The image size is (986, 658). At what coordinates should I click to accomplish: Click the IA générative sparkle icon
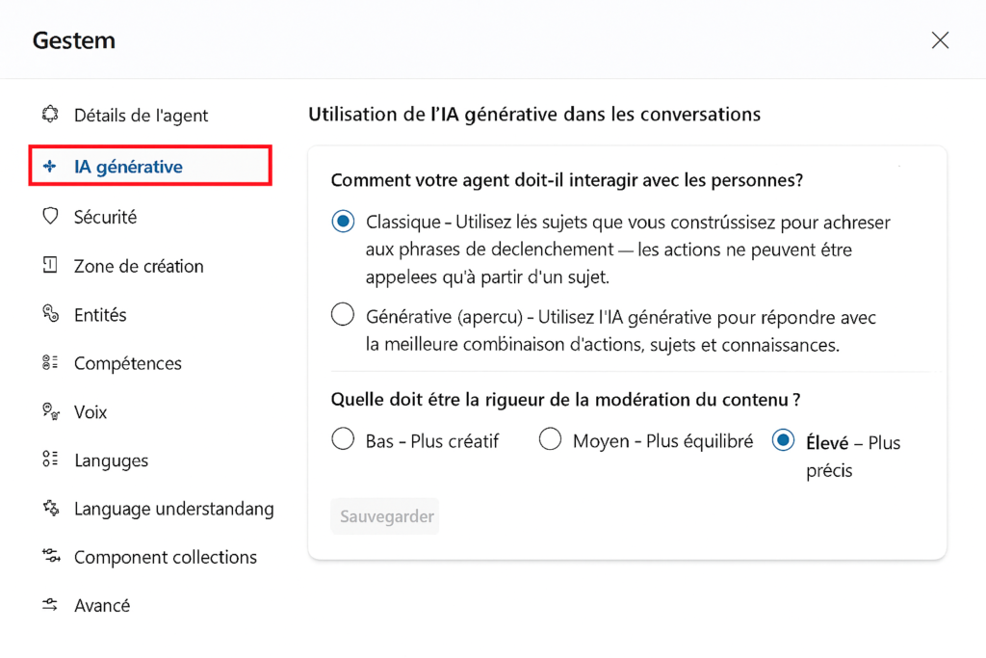click(x=51, y=167)
